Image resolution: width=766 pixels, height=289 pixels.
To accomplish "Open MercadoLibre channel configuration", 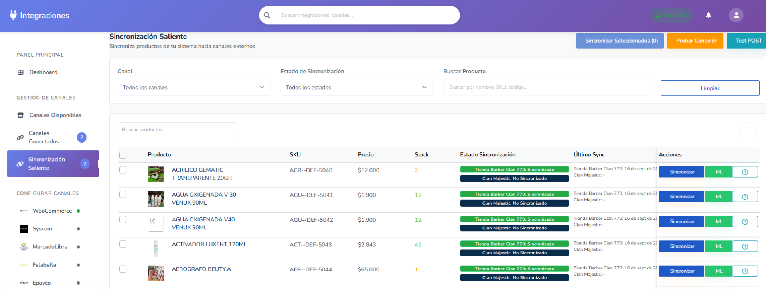I will point(53,247).
